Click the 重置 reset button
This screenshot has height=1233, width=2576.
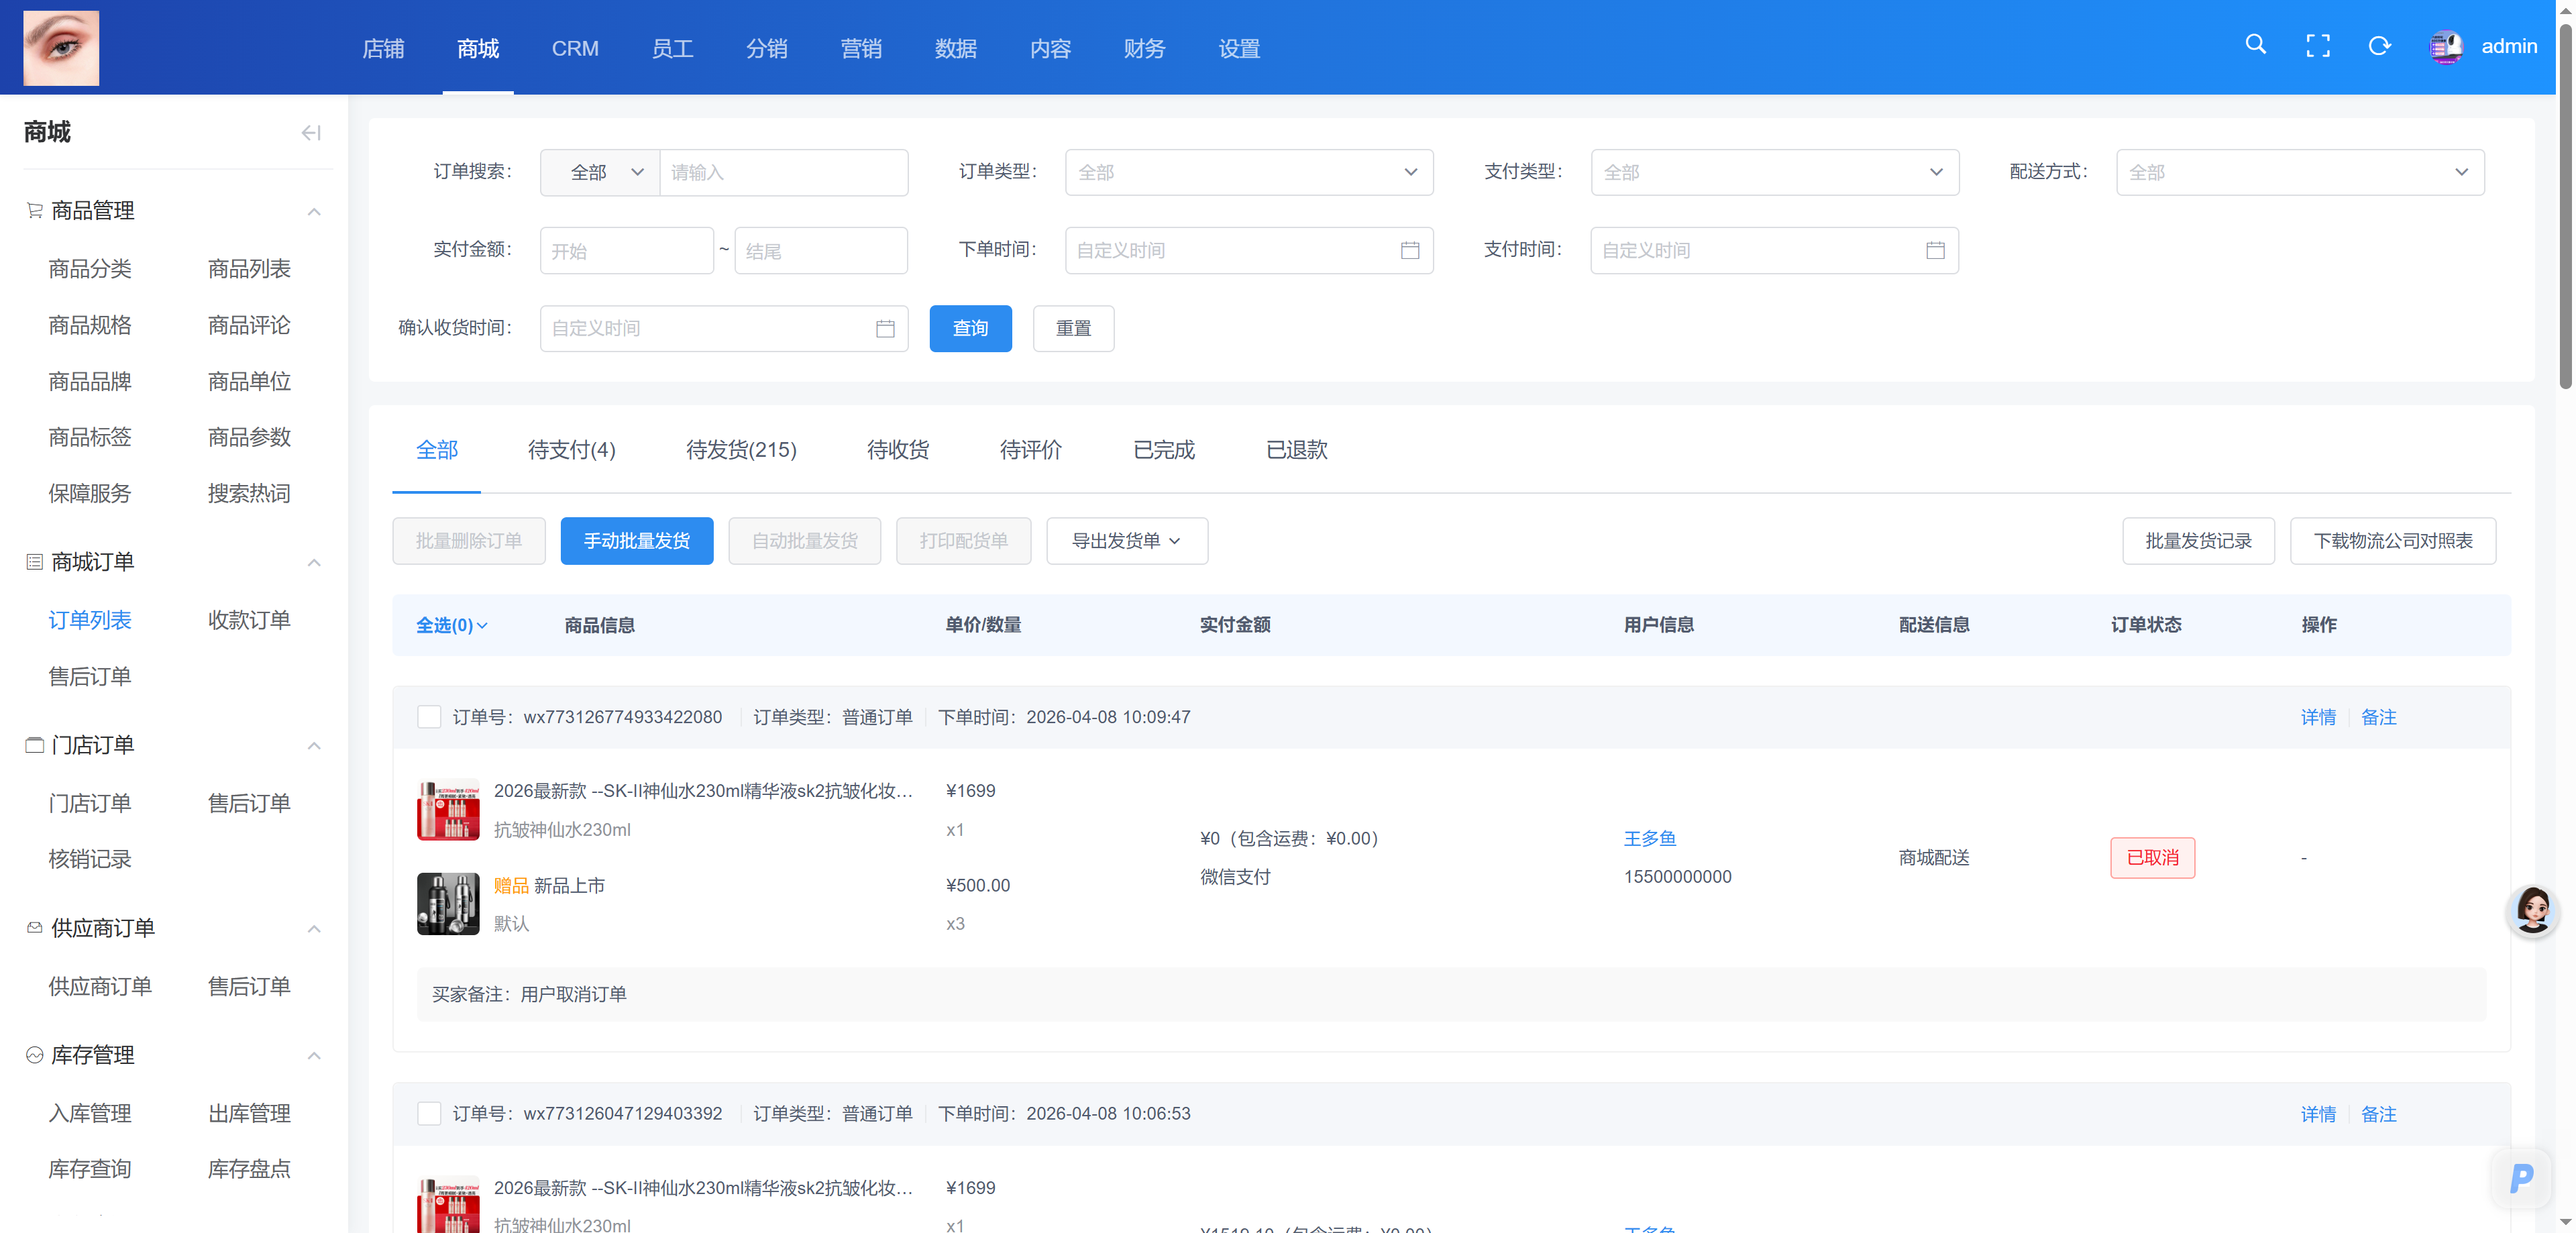coord(1073,328)
